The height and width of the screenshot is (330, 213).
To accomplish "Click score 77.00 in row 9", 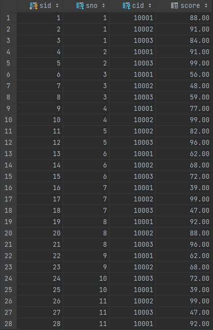I will pyautogui.click(x=184, y=108).
